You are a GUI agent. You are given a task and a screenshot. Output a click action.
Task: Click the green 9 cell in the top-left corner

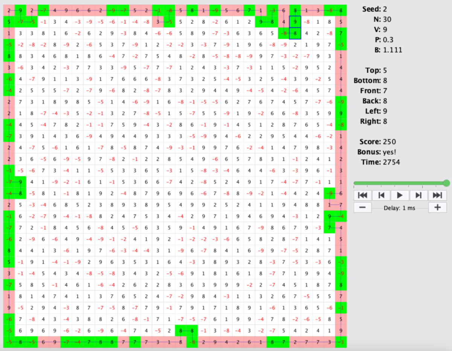click(20, 10)
